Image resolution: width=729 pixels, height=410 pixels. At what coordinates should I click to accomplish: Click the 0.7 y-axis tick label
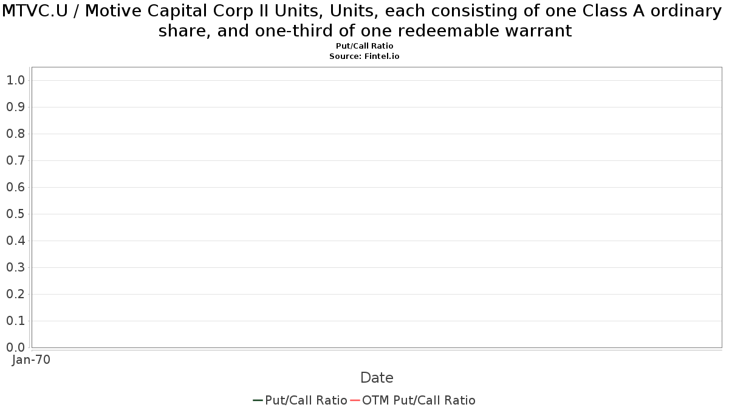coord(15,160)
